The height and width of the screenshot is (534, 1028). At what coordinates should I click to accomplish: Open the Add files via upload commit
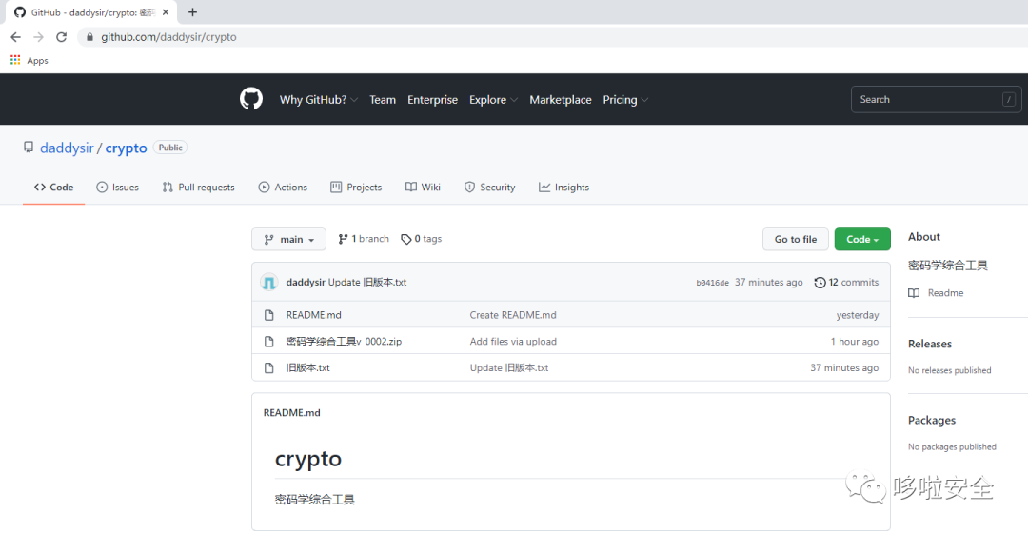[x=513, y=341]
